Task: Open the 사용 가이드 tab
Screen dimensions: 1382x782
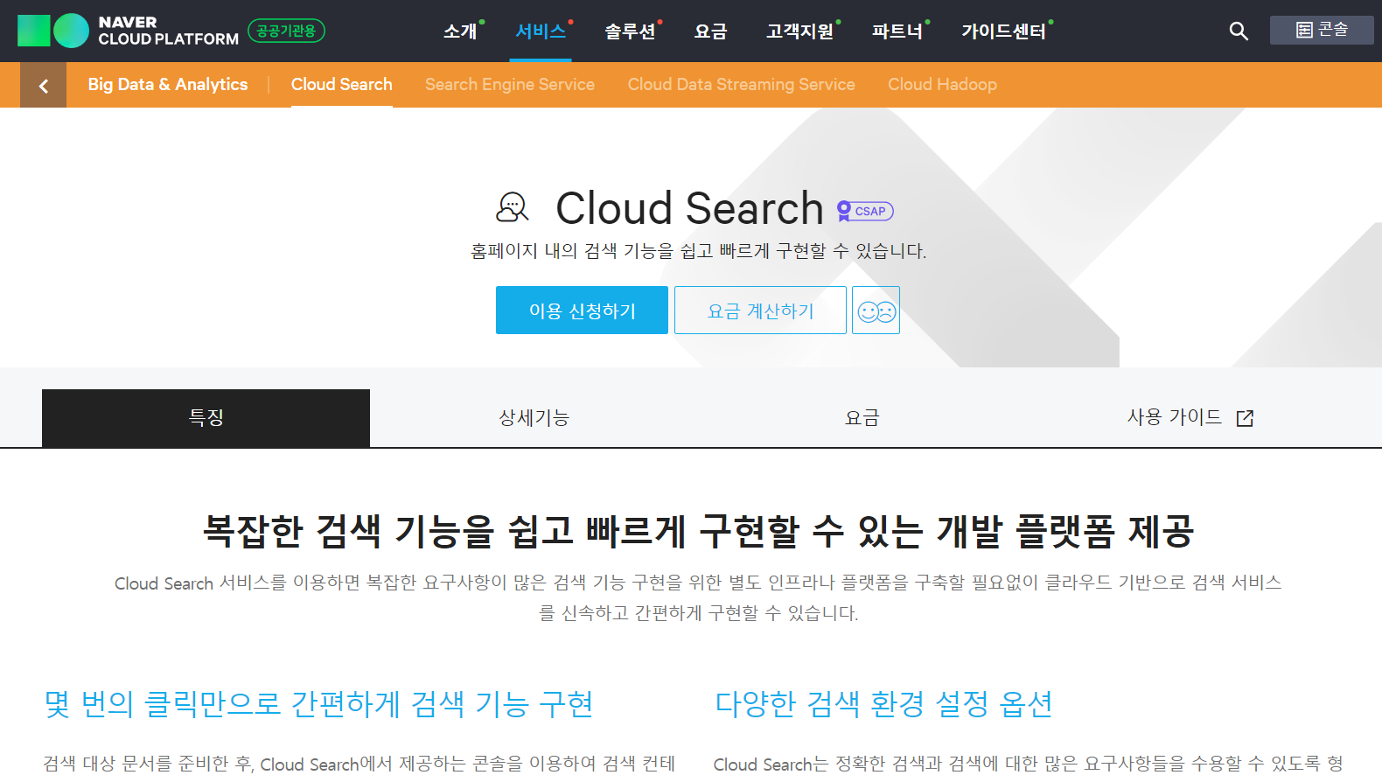Action: click(1190, 418)
